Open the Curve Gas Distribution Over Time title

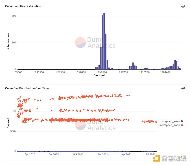tap(27, 88)
